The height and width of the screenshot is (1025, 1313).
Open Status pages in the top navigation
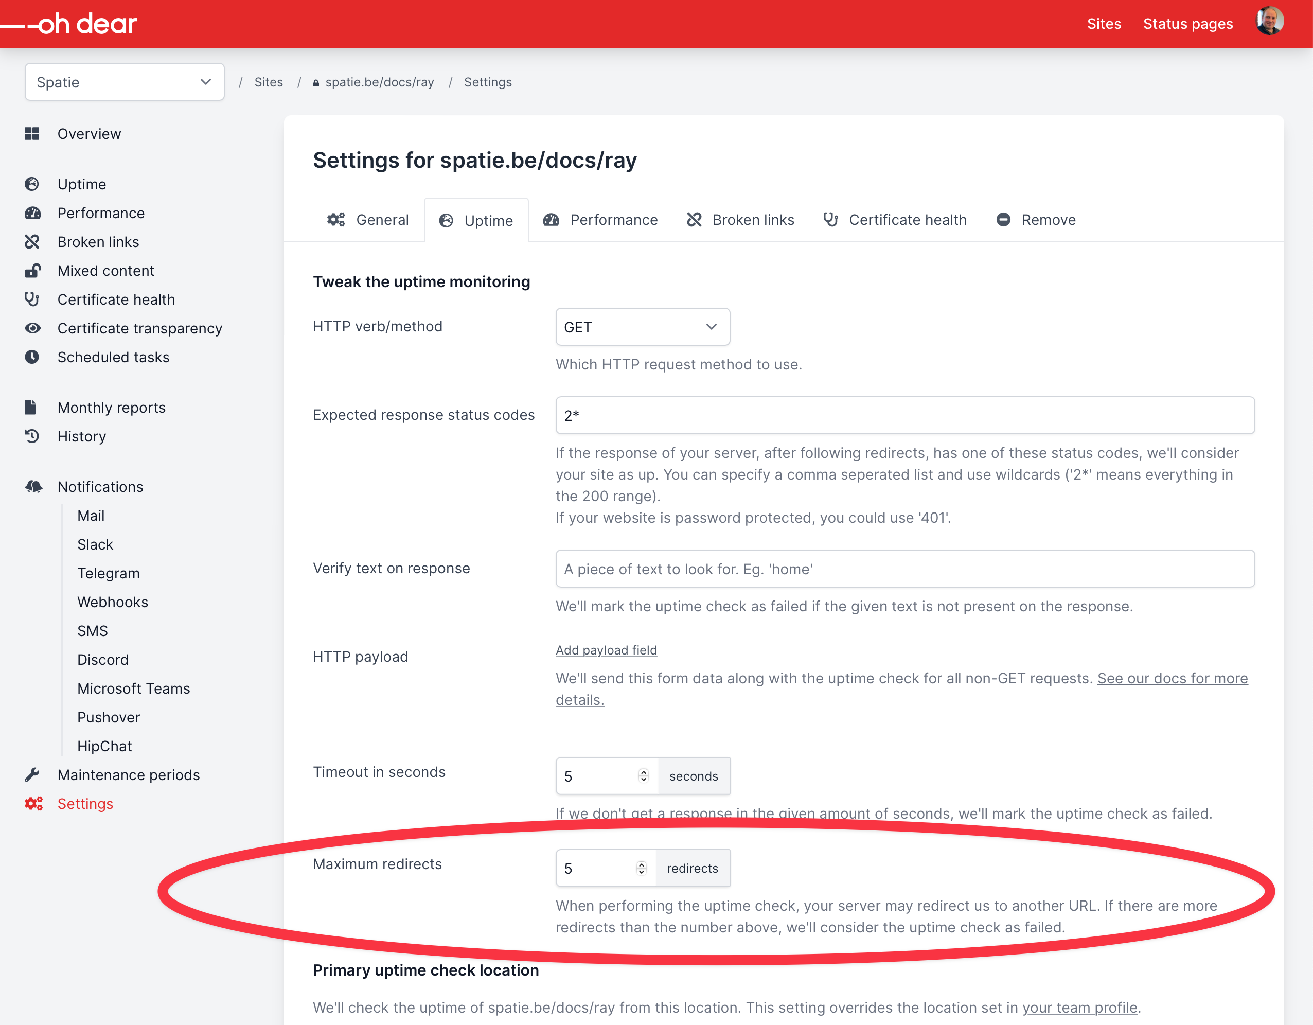click(1188, 24)
